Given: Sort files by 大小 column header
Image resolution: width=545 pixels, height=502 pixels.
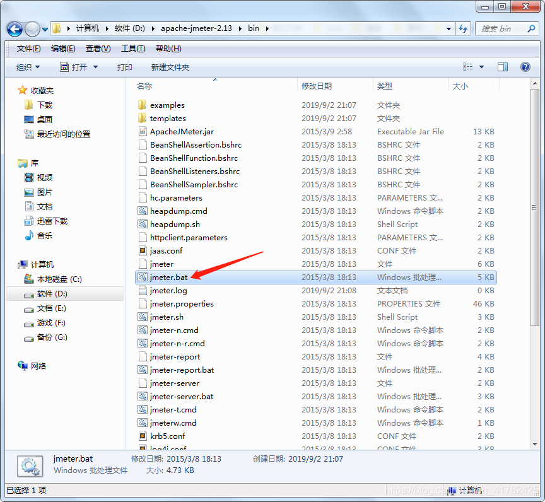Looking at the screenshot, I should tap(460, 86).
